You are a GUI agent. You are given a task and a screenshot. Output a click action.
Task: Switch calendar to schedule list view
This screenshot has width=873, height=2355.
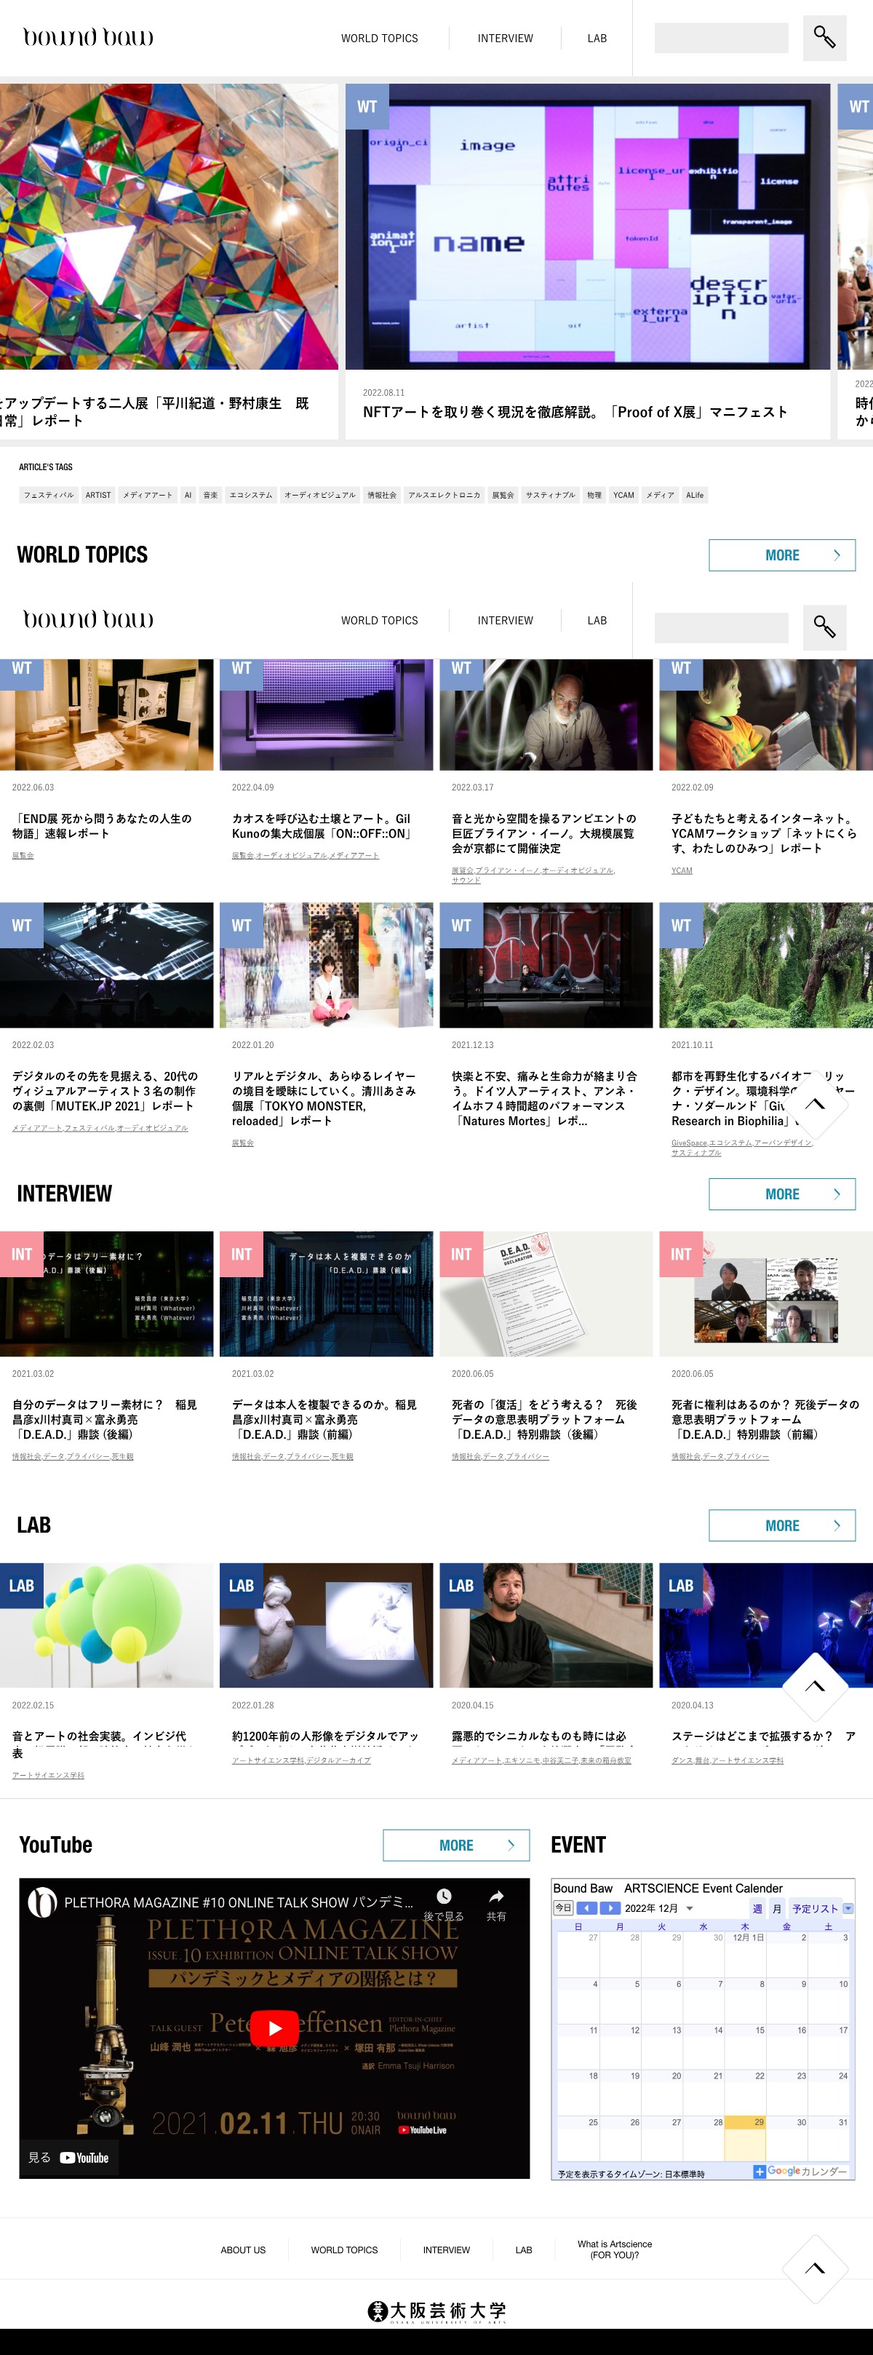(x=815, y=1909)
